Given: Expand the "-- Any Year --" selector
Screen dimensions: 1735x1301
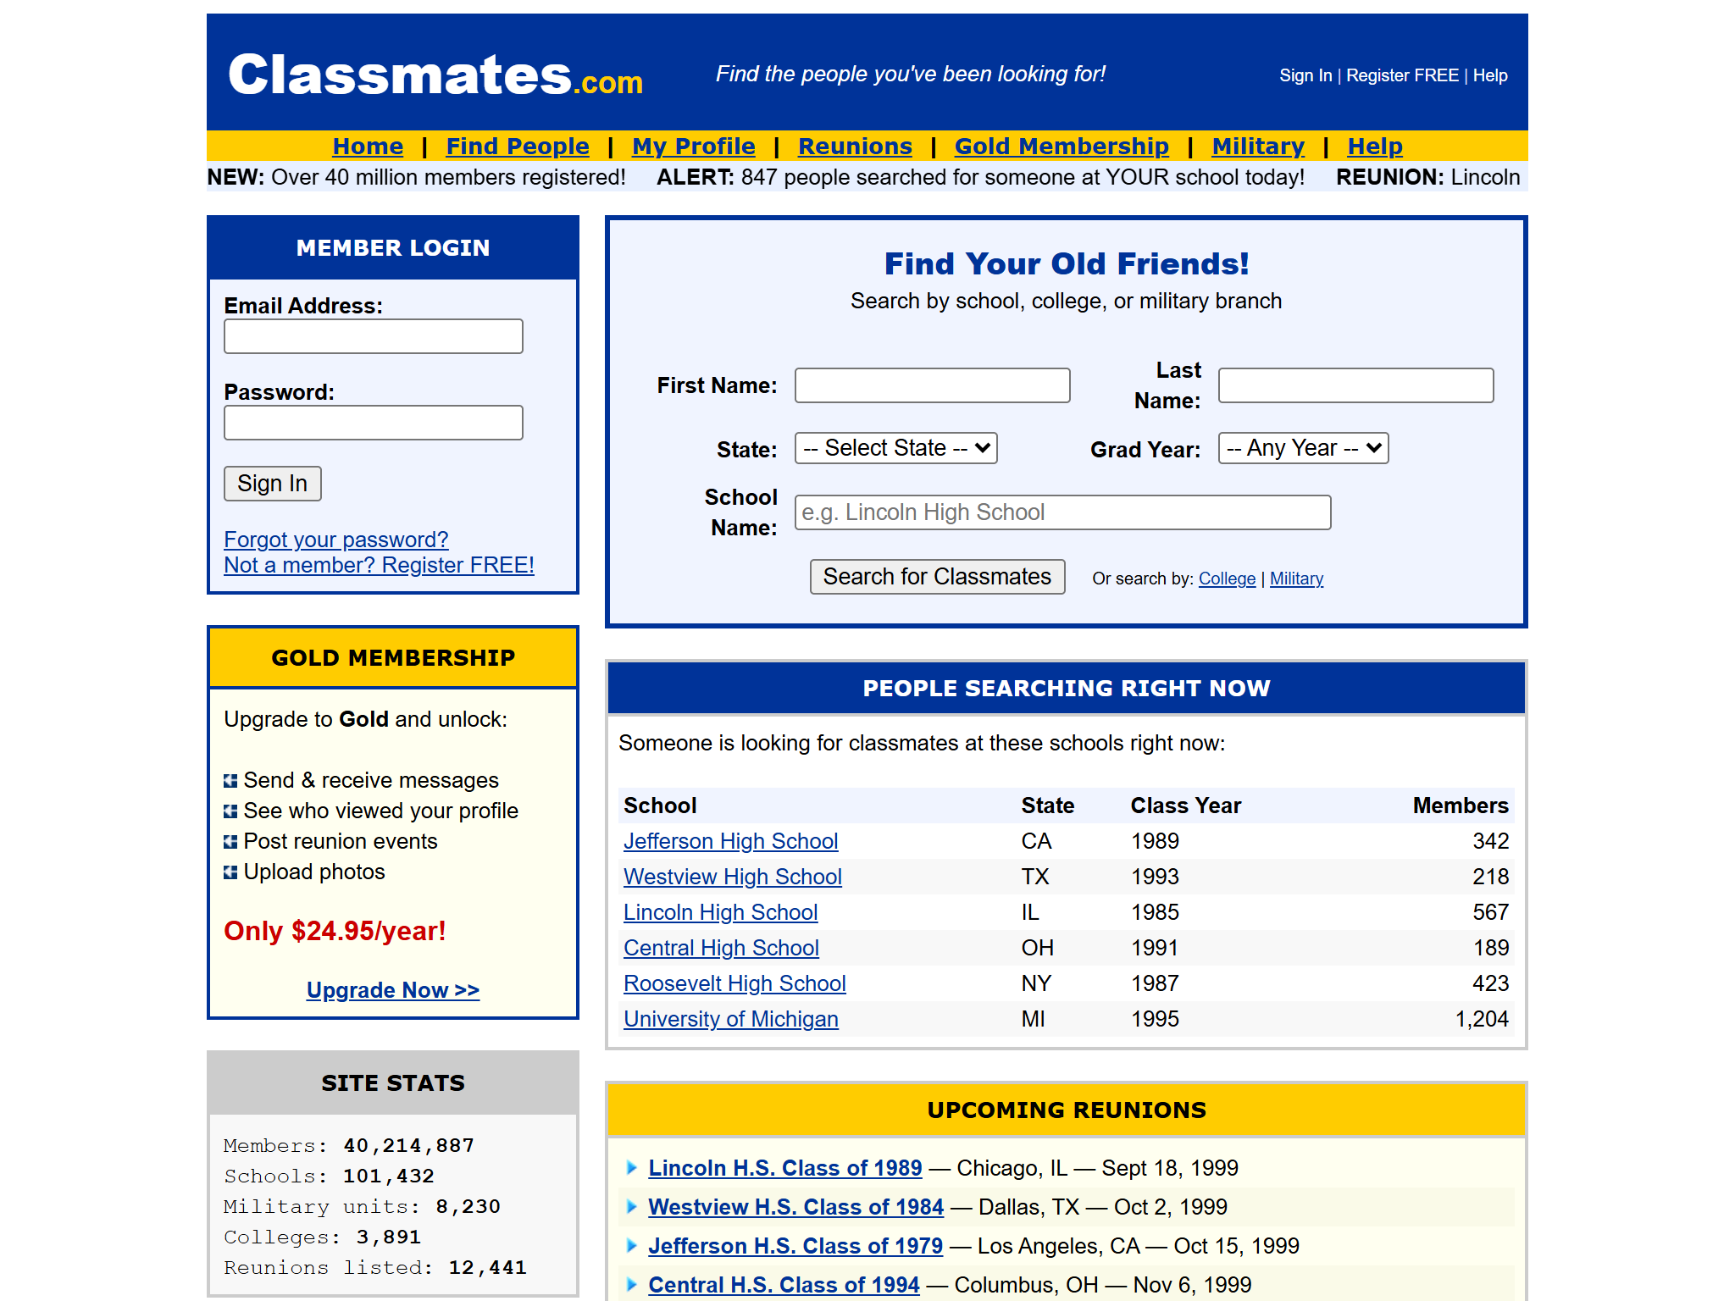Looking at the screenshot, I should 1302,448.
